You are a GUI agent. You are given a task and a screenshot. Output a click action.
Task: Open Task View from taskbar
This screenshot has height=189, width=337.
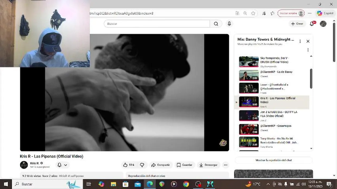pos(89,184)
